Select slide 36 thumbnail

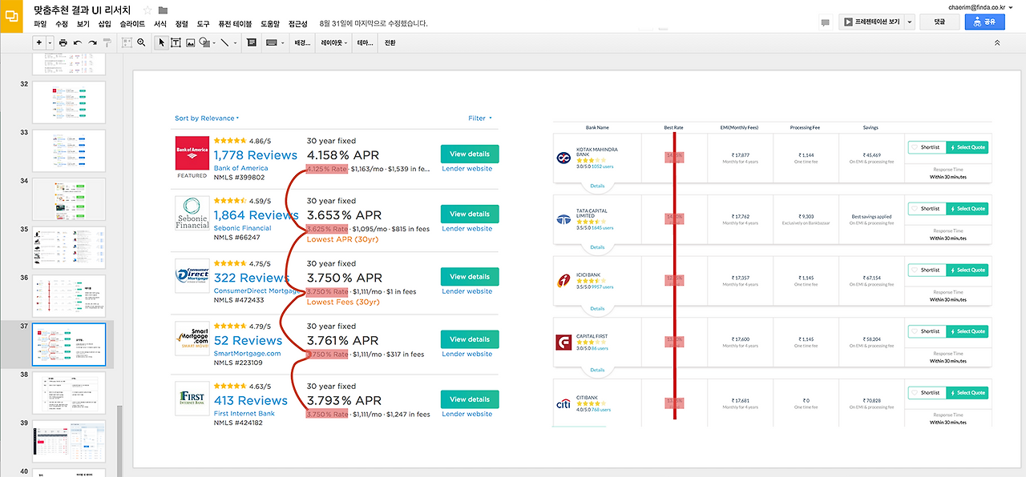point(68,295)
